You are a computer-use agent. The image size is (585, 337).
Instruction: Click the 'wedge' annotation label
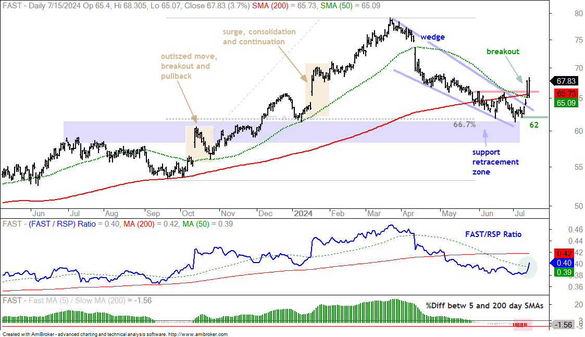click(432, 37)
